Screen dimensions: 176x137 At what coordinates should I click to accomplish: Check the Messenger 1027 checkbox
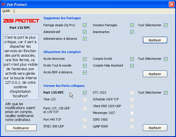(132, 113)
